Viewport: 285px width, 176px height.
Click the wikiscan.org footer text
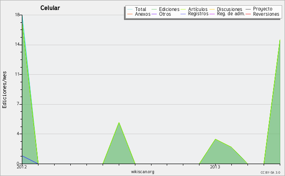[x=142, y=172]
